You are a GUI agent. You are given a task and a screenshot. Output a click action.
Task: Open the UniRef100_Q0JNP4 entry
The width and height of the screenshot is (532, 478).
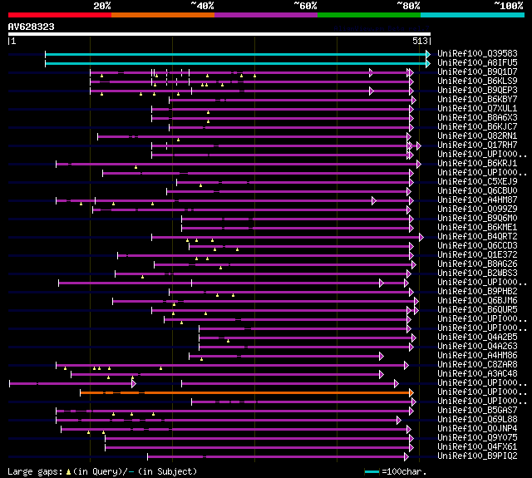[x=477, y=429]
